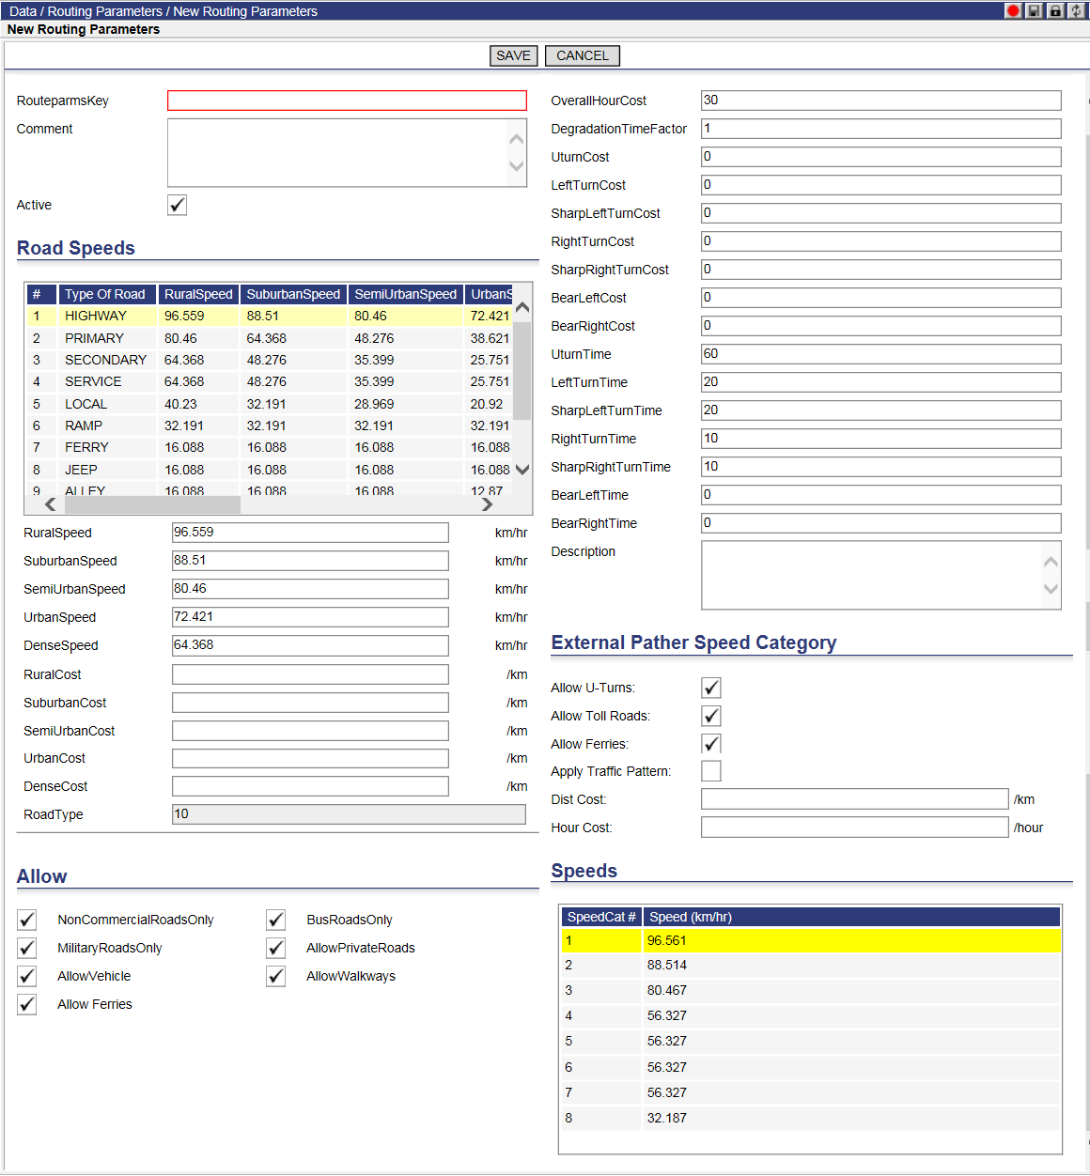Viewport: 1090px width, 1176px height.
Task: Toggle AllowVehicle checkbox
Action: tap(26, 976)
